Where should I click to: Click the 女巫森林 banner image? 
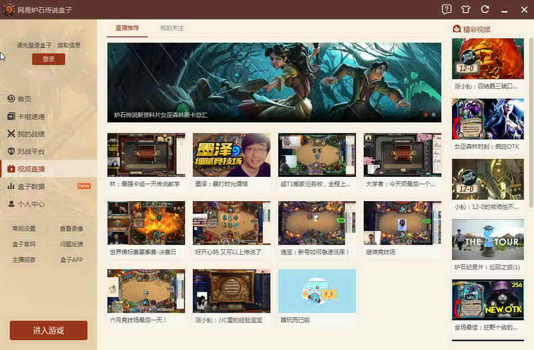pos(274,82)
